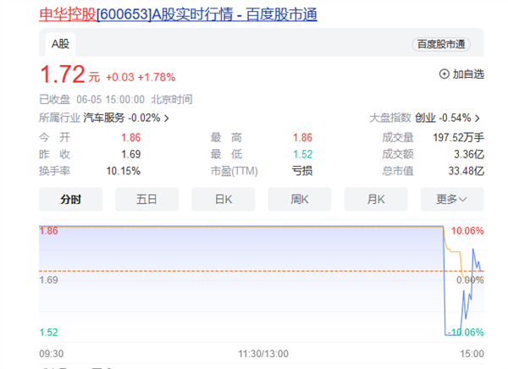508x369 pixels.
Task: Show the 日K candlestick chart
Action: [223, 199]
